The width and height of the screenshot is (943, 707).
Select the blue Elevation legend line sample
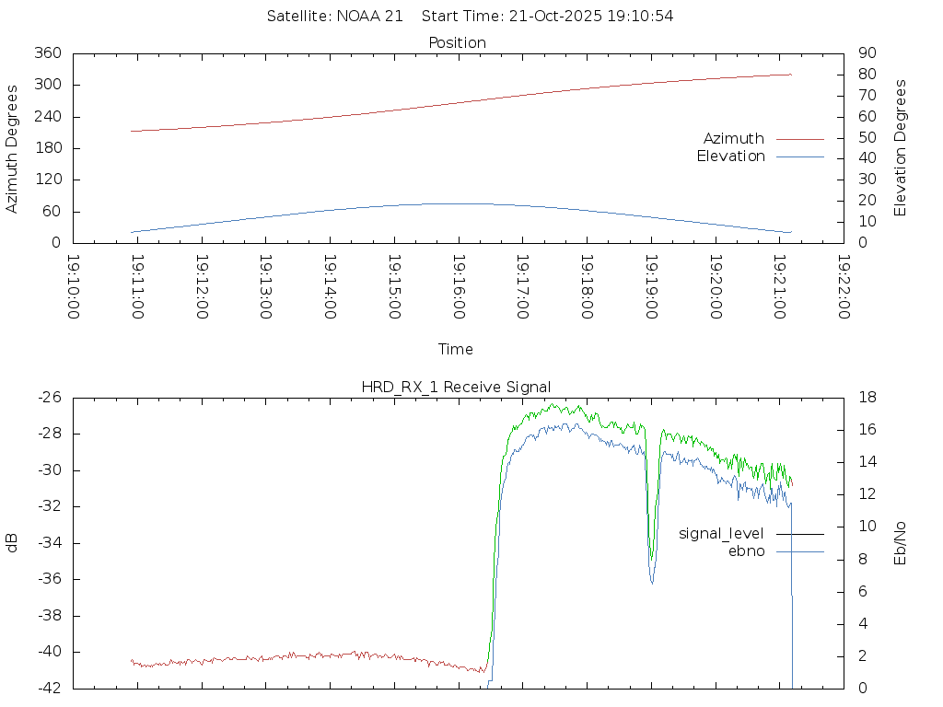[799, 156]
